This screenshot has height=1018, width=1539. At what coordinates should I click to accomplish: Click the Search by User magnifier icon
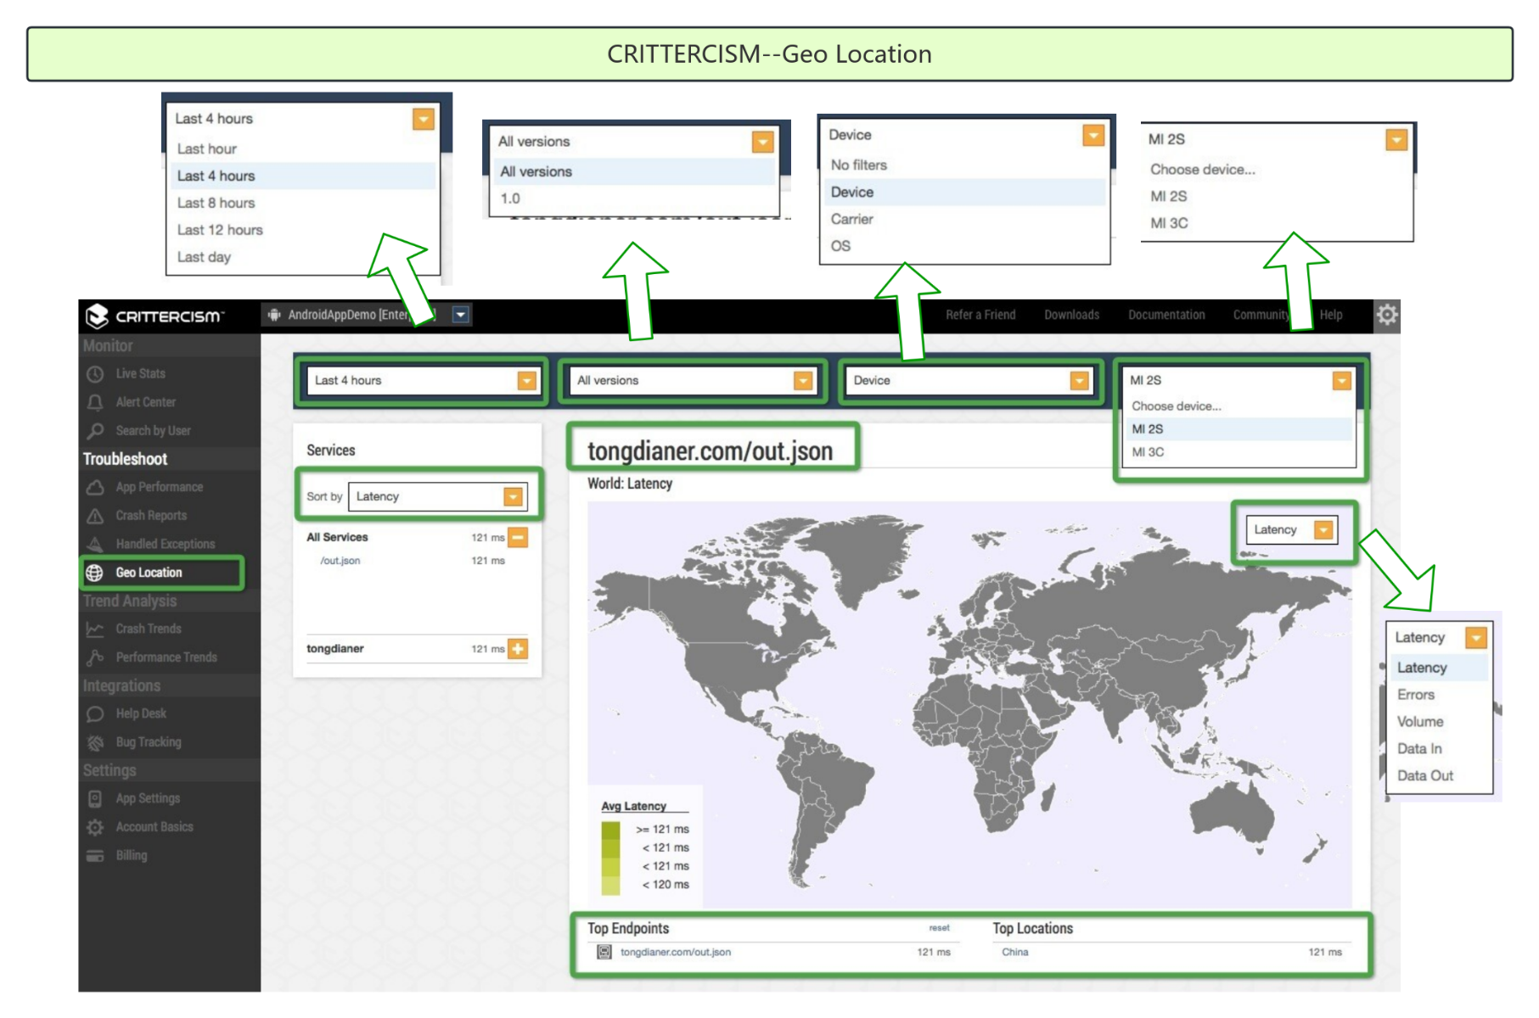[x=96, y=430]
